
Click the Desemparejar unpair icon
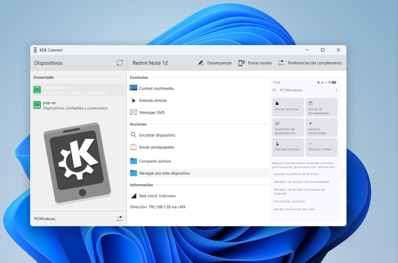[201, 63]
